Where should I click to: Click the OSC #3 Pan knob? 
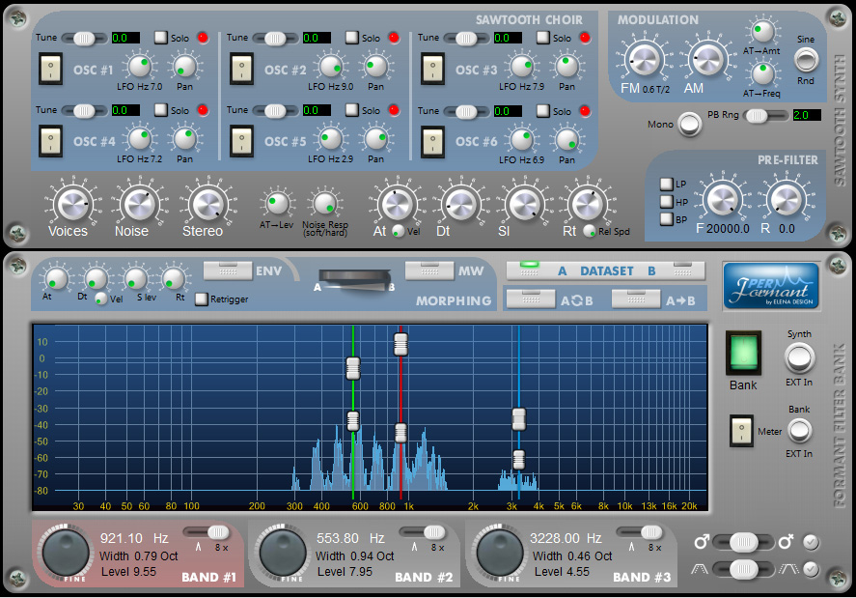[566, 67]
